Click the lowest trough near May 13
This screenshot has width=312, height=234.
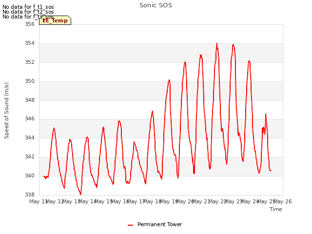click(80, 194)
